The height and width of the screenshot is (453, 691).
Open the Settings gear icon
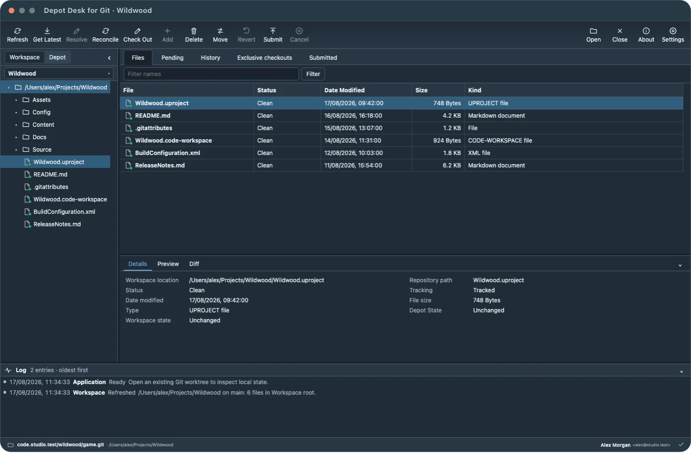click(673, 31)
